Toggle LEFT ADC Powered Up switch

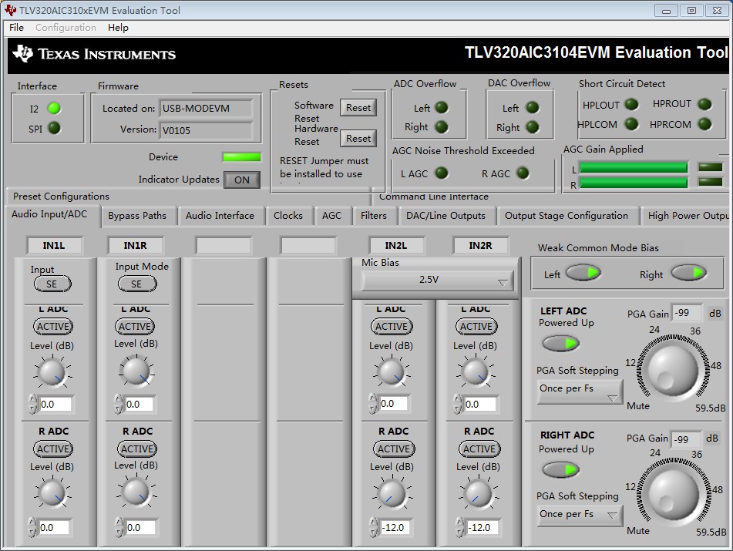[560, 344]
